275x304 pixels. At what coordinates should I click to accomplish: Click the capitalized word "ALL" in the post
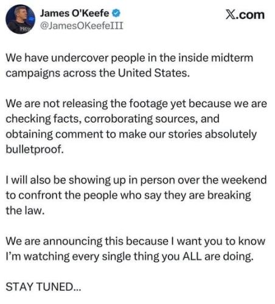(192, 257)
